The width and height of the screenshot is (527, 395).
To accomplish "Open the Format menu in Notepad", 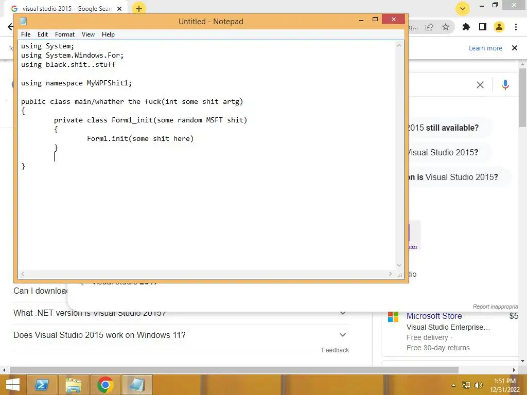I will point(64,34).
